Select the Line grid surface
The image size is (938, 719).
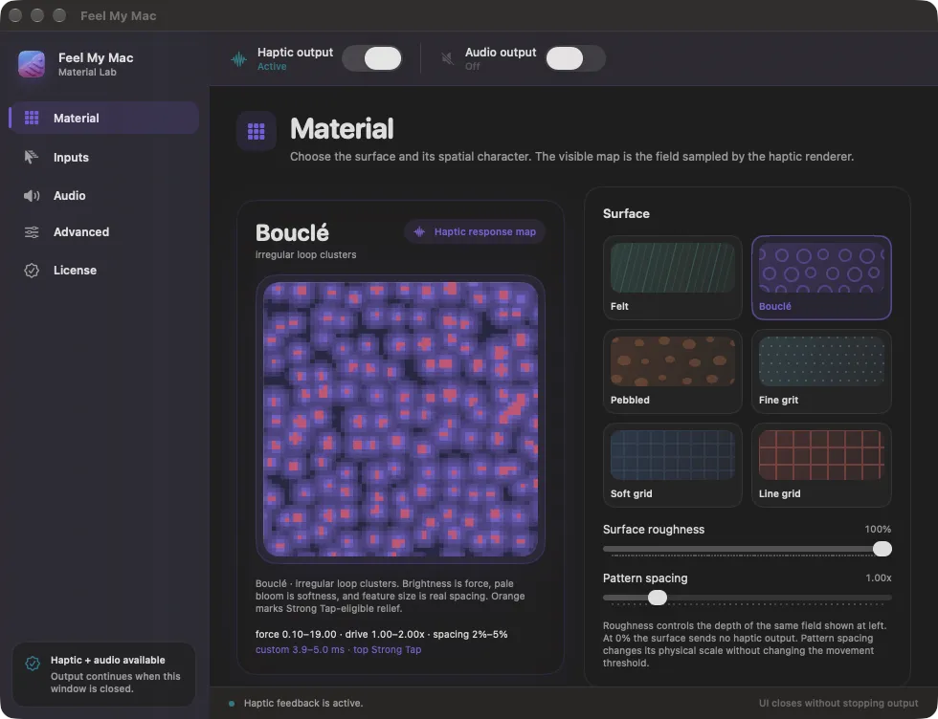(821, 465)
